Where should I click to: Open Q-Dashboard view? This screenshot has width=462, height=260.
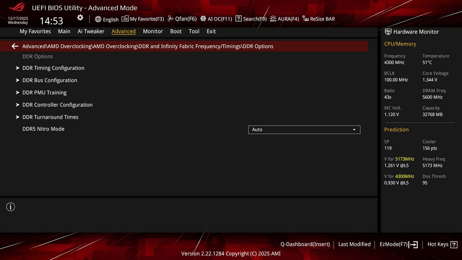click(x=305, y=244)
